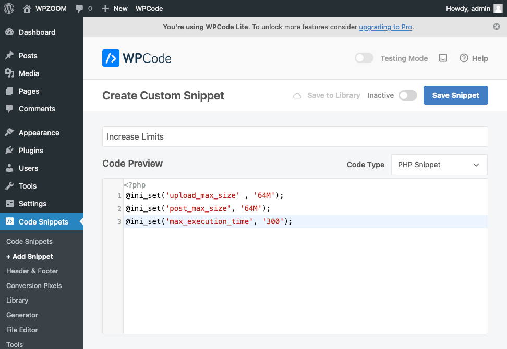Click the Pages icon in sidebar
The height and width of the screenshot is (349, 507).
[x=9, y=91]
